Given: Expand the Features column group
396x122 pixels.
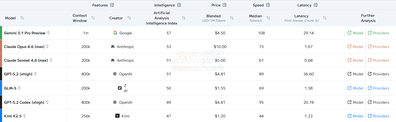Looking at the screenshot, I should pos(112,5).
